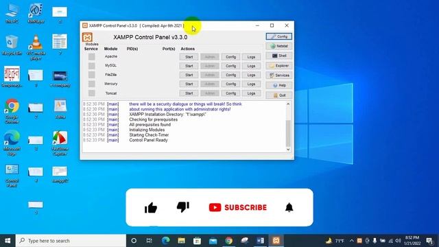
Task: Click the Help button in XAMPP
Action: pos(279,85)
